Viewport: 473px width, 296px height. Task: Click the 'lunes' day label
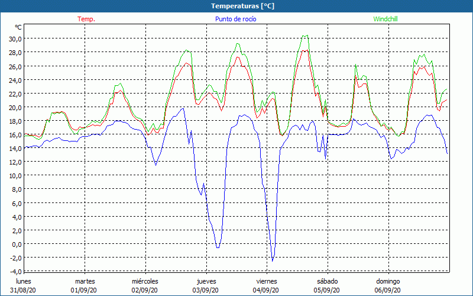[24, 281]
